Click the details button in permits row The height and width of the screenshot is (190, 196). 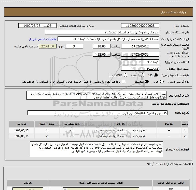coord(28,189)
